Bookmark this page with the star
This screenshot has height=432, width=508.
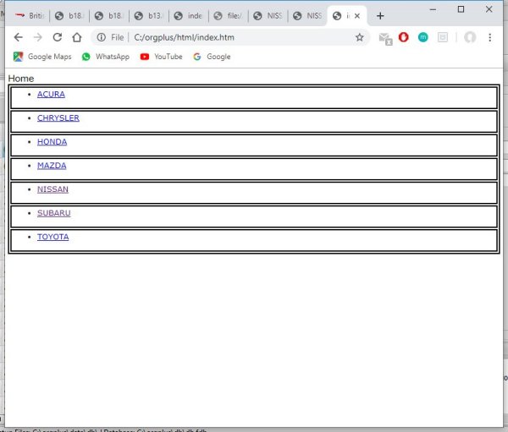[359, 37]
